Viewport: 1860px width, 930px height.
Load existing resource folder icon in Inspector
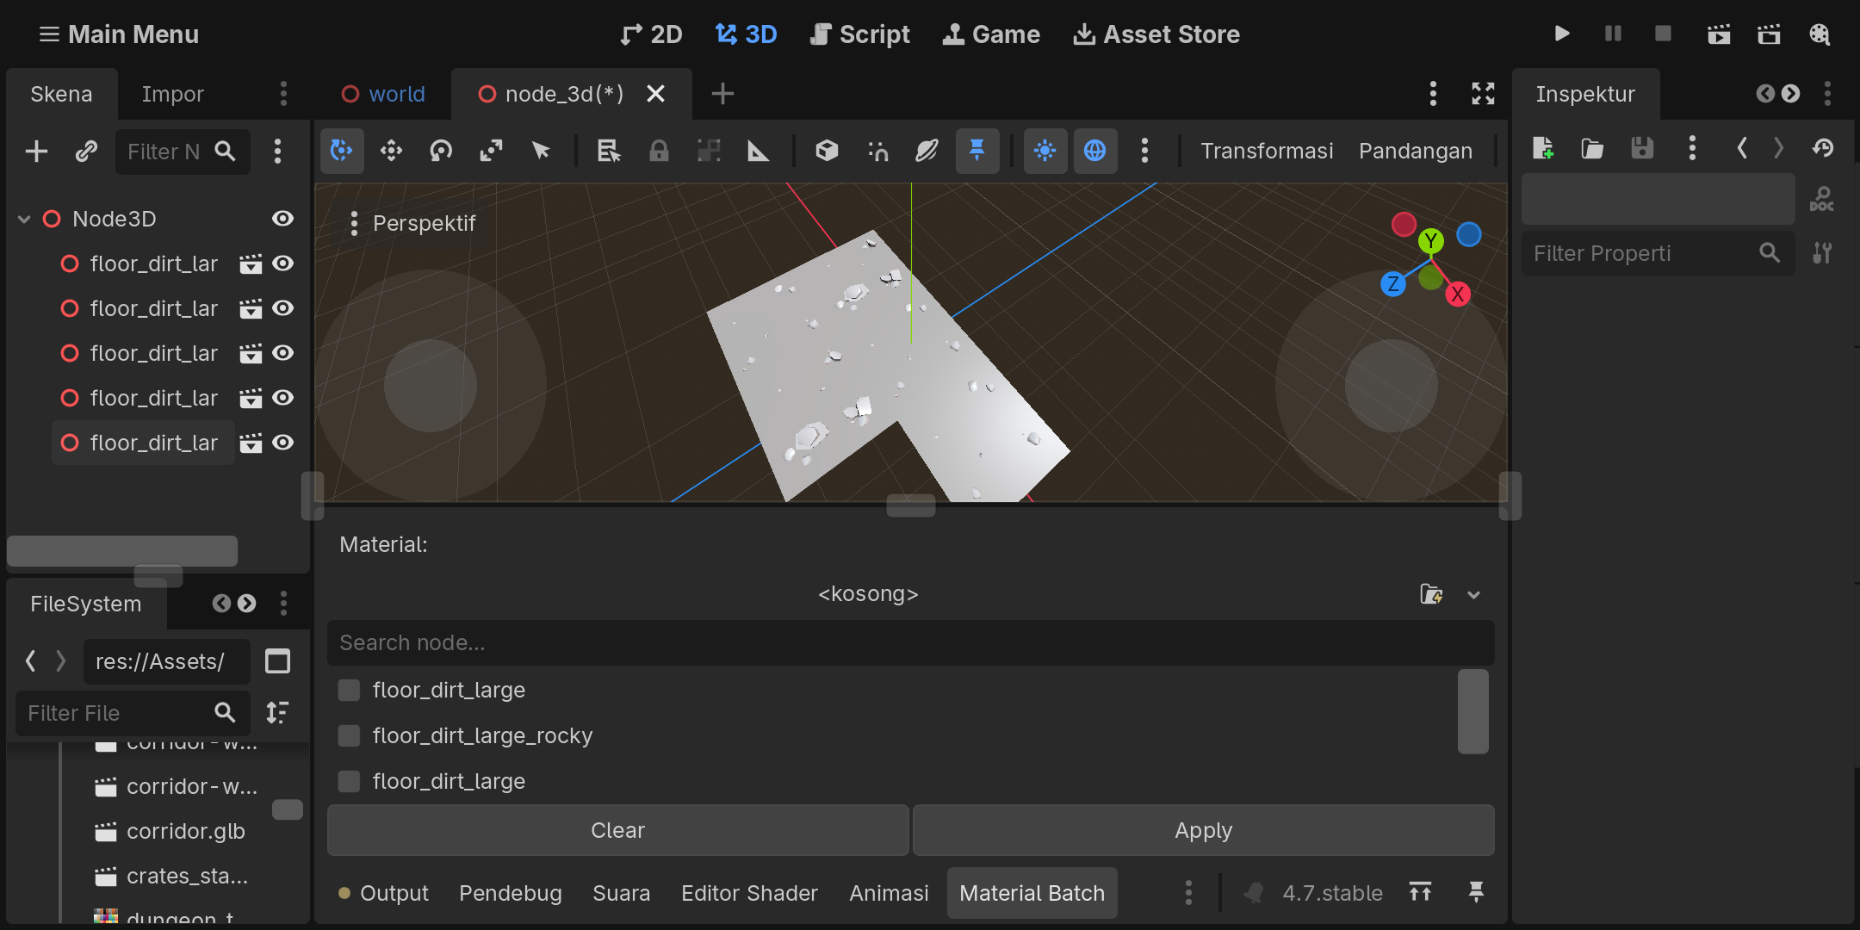pyautogui.click(x=1592, y=148)
